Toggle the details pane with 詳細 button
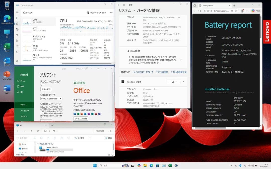The height and width of the screenshot is (169, 271). pyautogui.click(x=109, y=138)
